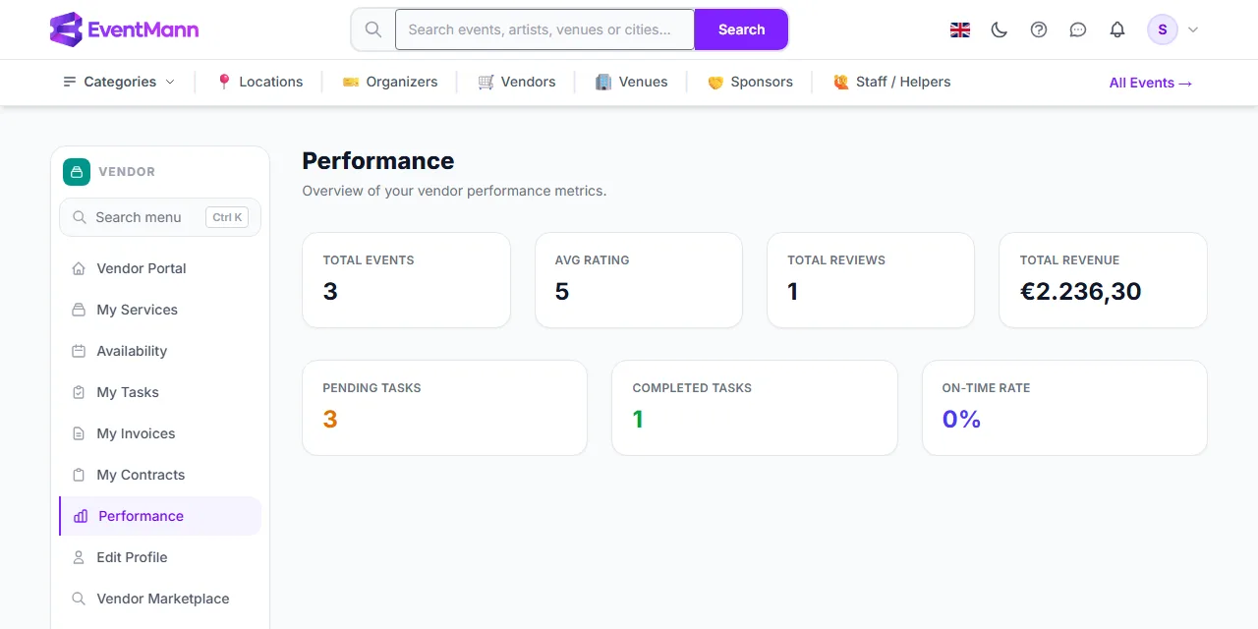
Task: Focus the search events, artists, venues field
Action: [x=544, y=29]
